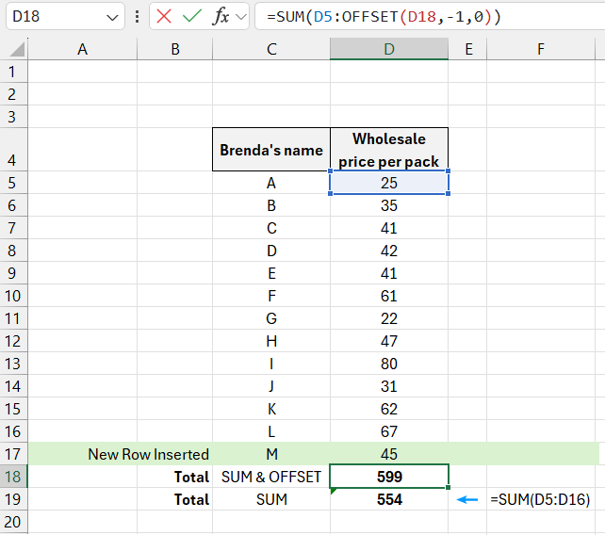Image resolution: width=605 pixels, height=535 pixels.
Task: Select row 2 header
Action: pyautogui.click(x=13, y=94)
